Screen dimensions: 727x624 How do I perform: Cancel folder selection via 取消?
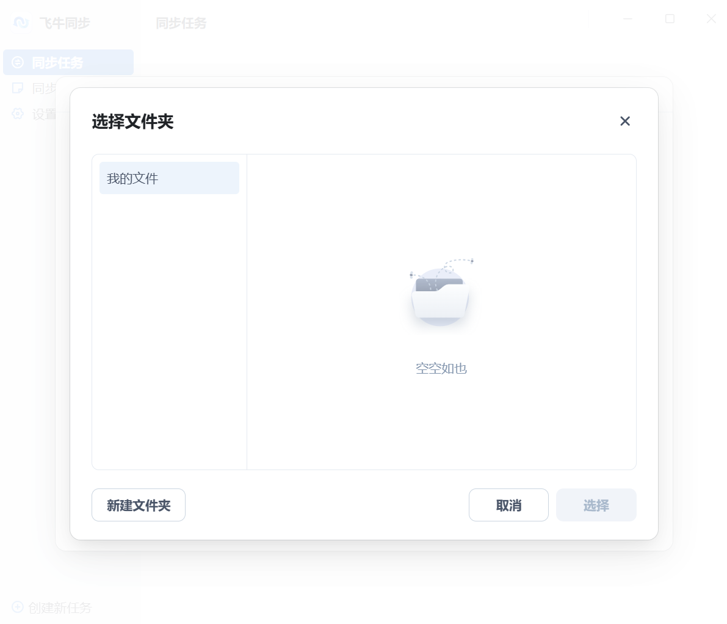tap(508, 505)
